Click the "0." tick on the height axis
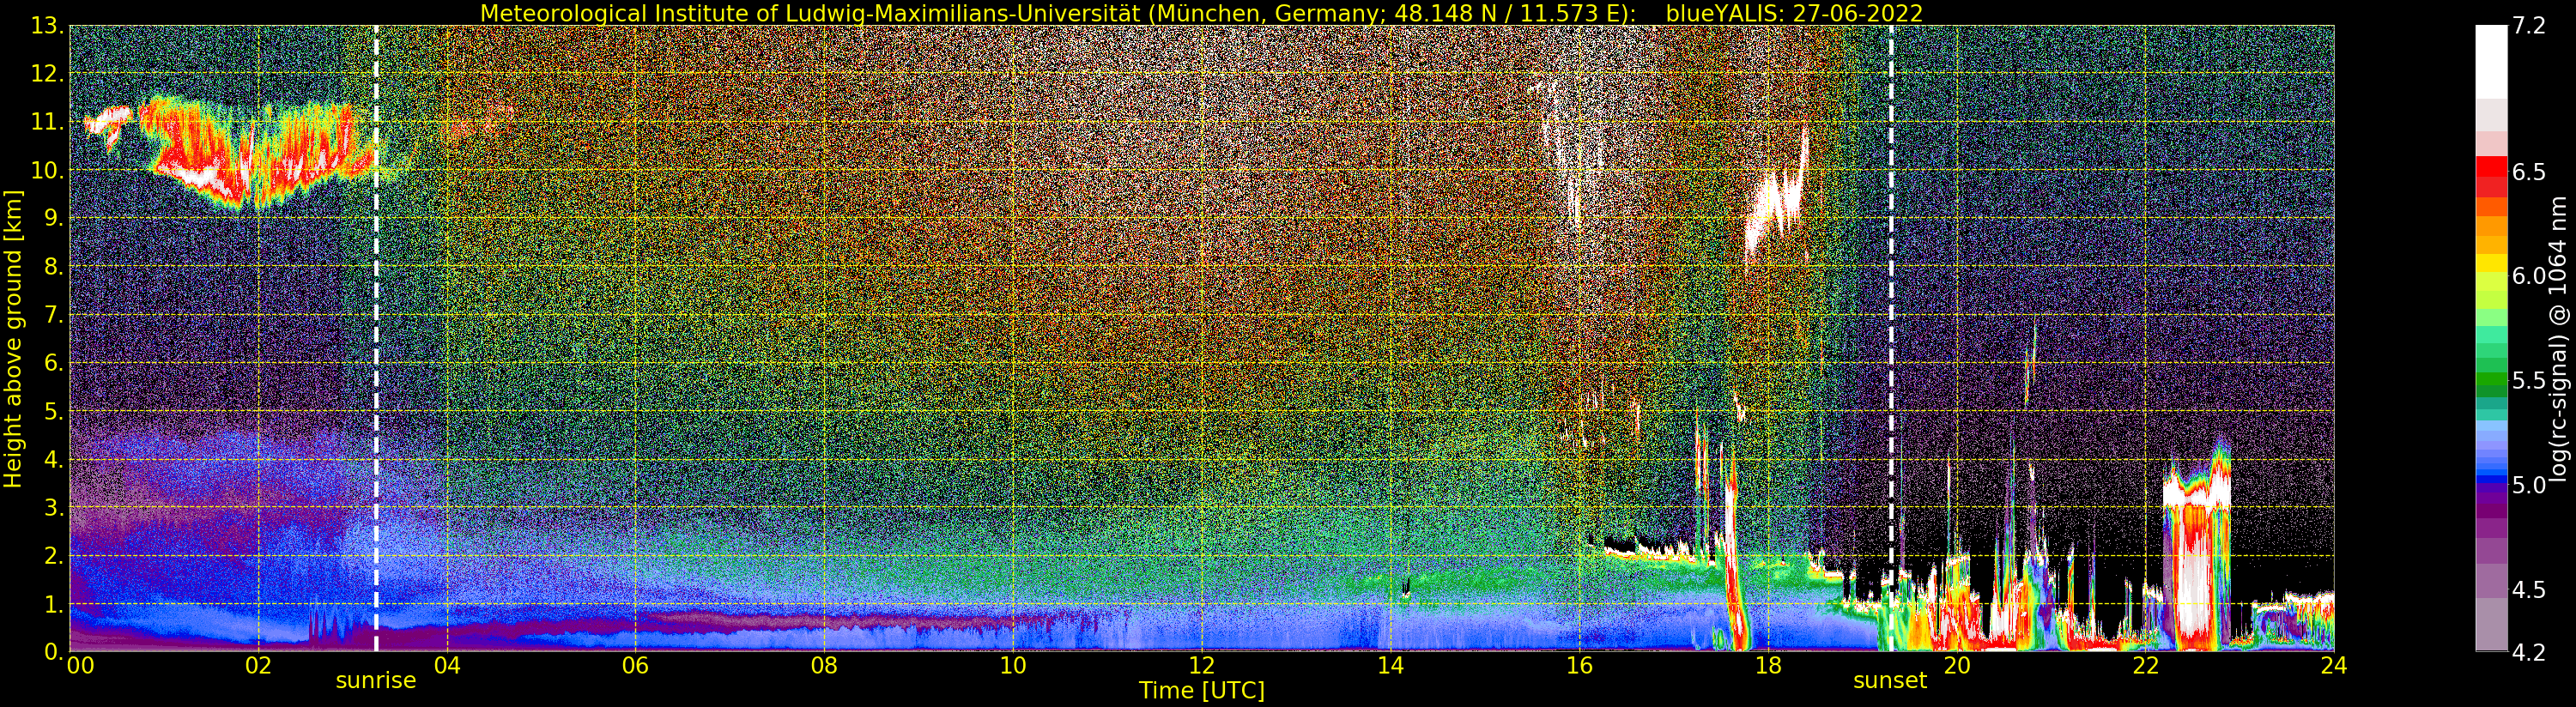 53,651
